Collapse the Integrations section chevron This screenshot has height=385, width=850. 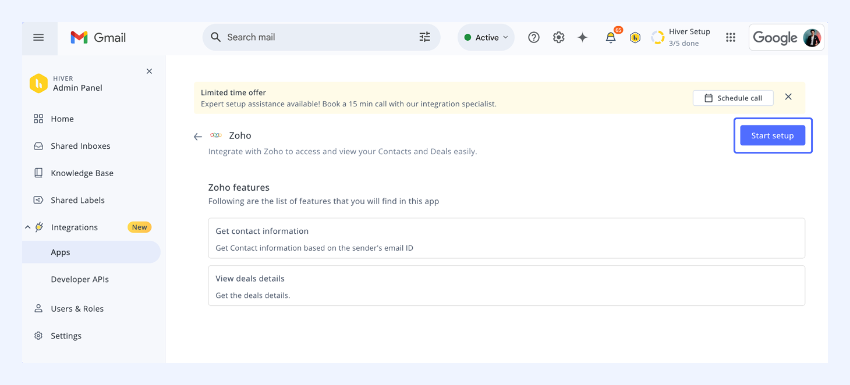[27, 227]
